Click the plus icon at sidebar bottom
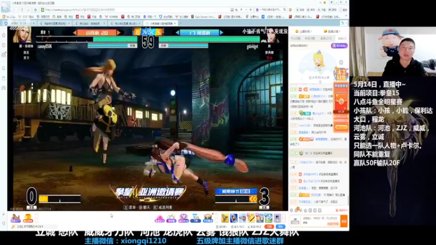 point(4,215)
